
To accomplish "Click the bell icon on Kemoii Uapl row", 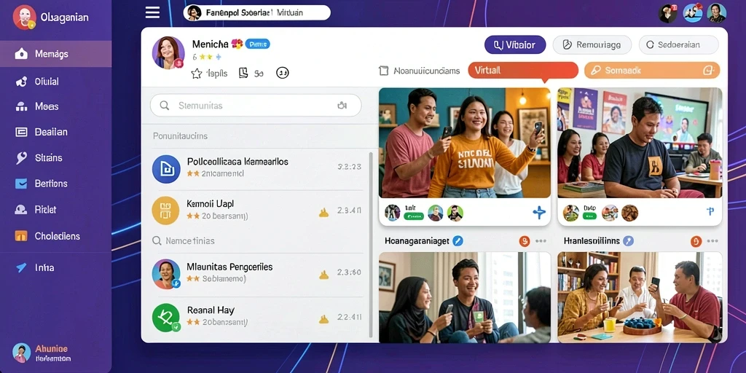I will click(x=323, y=212).
